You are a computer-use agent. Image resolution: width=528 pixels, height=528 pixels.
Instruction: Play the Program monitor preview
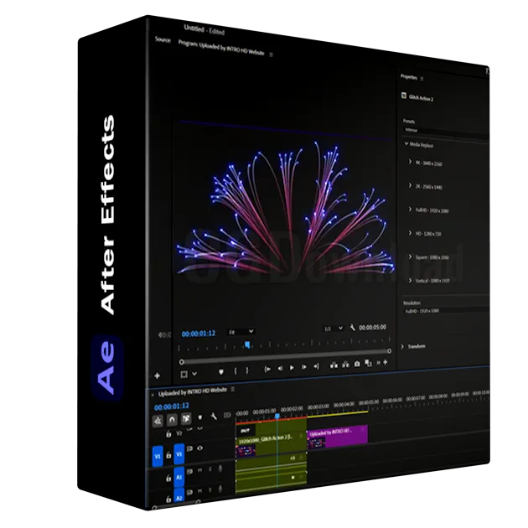[x=292, y=368]
